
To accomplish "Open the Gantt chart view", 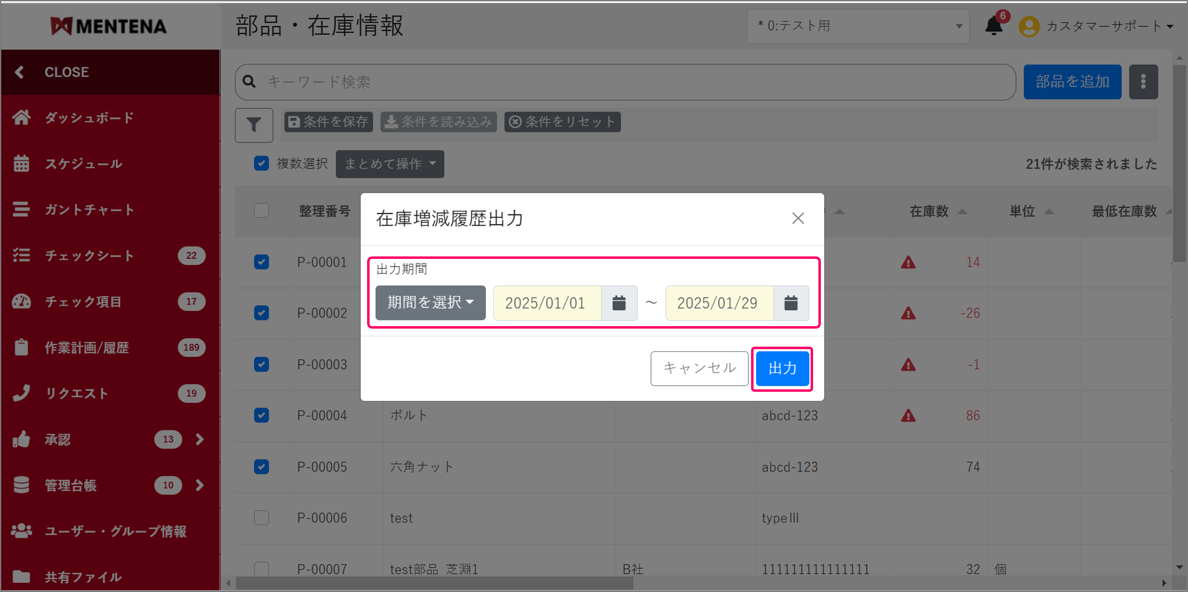I will (x=88, y=210).
